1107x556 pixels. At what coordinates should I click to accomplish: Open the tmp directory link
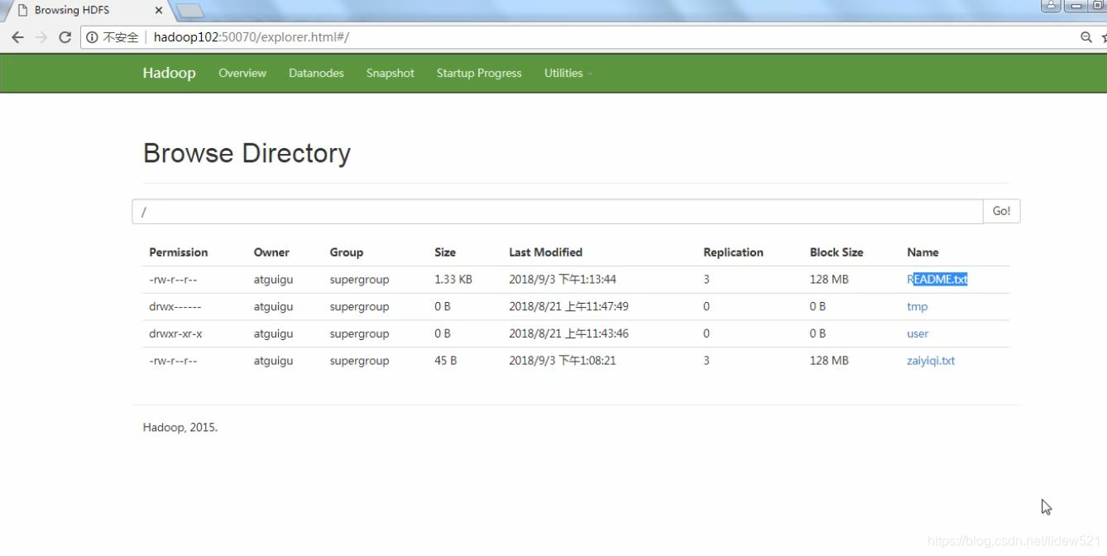coord(917,306)
